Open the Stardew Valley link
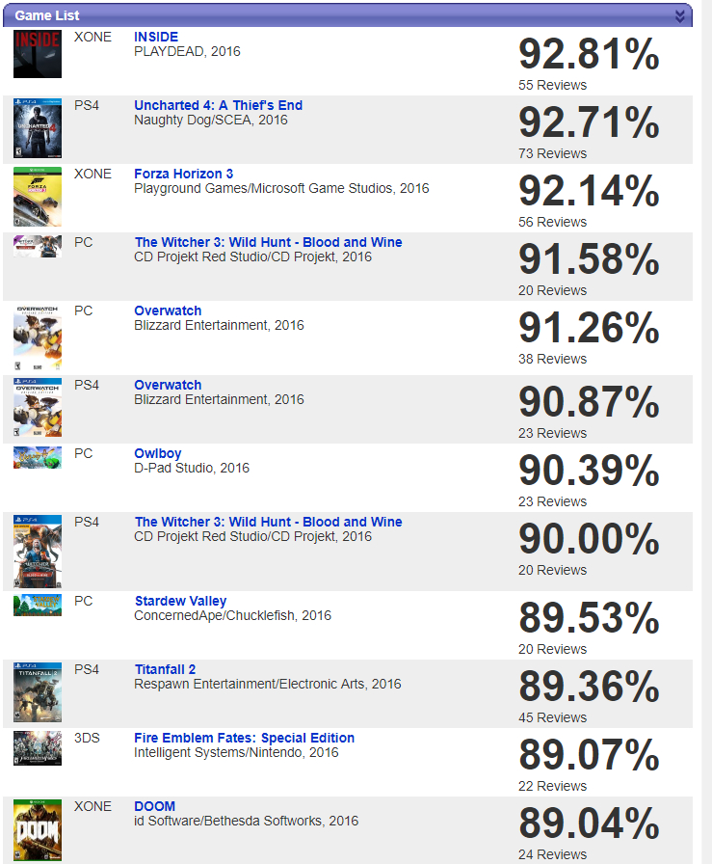The image size is (712, 864). click(181, 601)
